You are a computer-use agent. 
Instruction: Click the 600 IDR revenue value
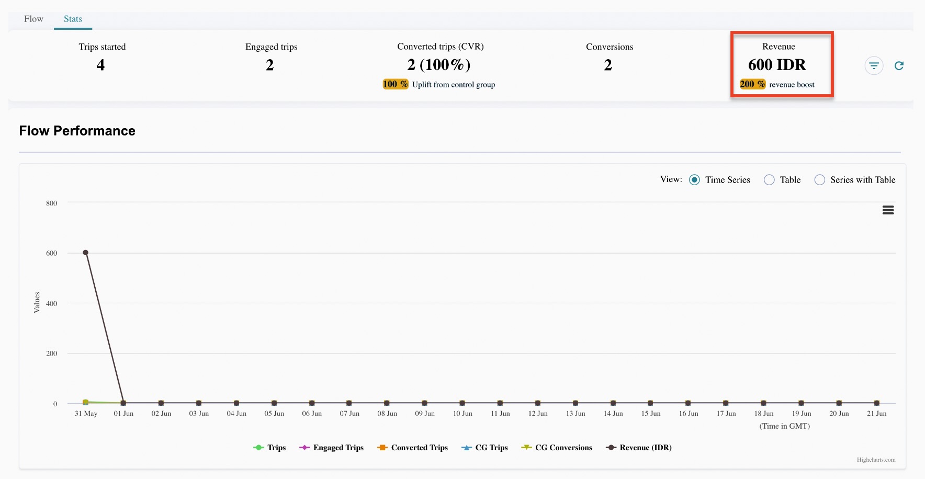777,65
